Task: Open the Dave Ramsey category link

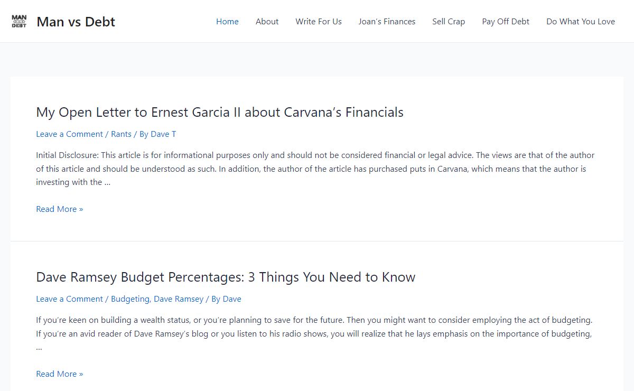Action: click(179, 299)
